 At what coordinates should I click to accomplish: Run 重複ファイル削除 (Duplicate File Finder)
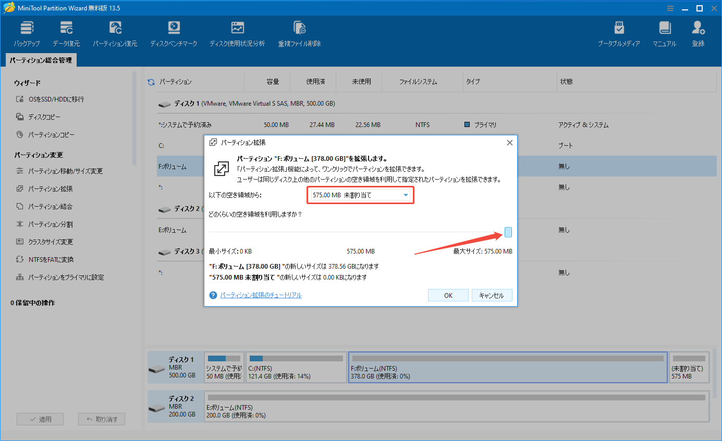tap(299, 32)
